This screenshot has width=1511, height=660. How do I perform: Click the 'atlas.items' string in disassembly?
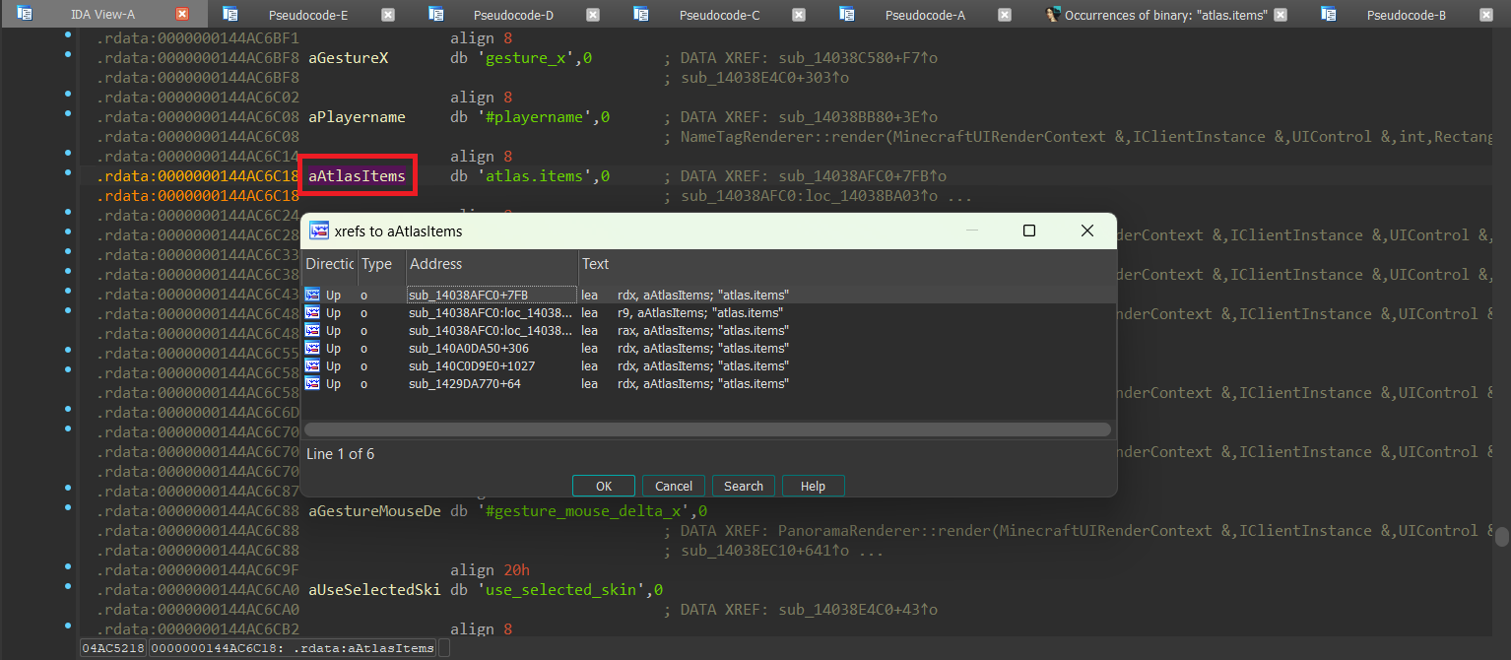coord(535,176)
